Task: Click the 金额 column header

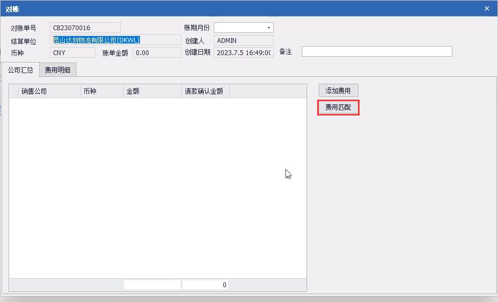Action: tap(152, 91)
